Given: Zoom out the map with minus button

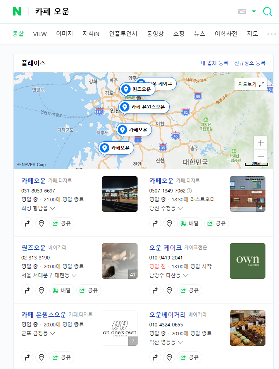Looking at the screenshot, I should (x=261, y=157).
